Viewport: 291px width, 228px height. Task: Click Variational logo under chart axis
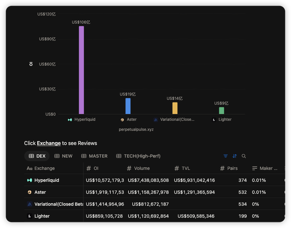(156, 120)
